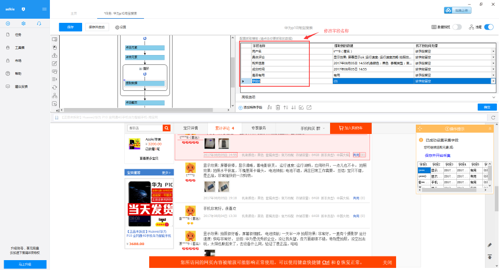
Task: Click the import checkmark box icon
Action: tap(301, 107)
